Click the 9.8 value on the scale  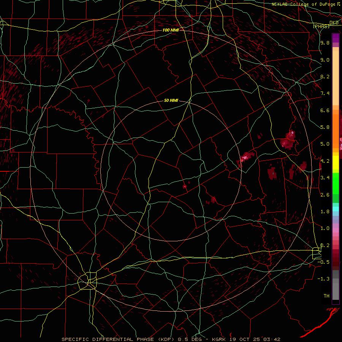click(x=325, y=43)
